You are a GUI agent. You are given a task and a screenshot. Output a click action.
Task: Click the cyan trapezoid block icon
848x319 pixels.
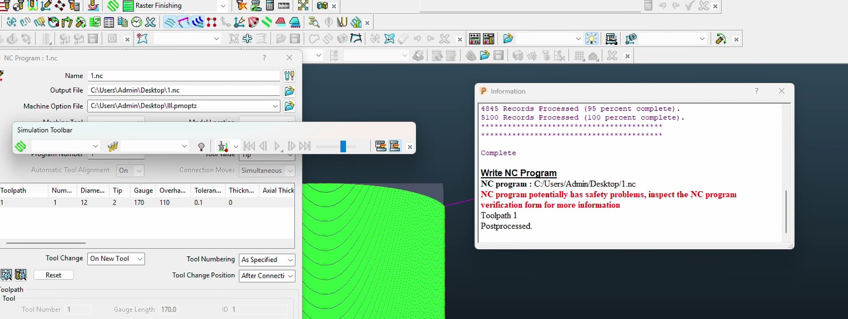[295, 22]
